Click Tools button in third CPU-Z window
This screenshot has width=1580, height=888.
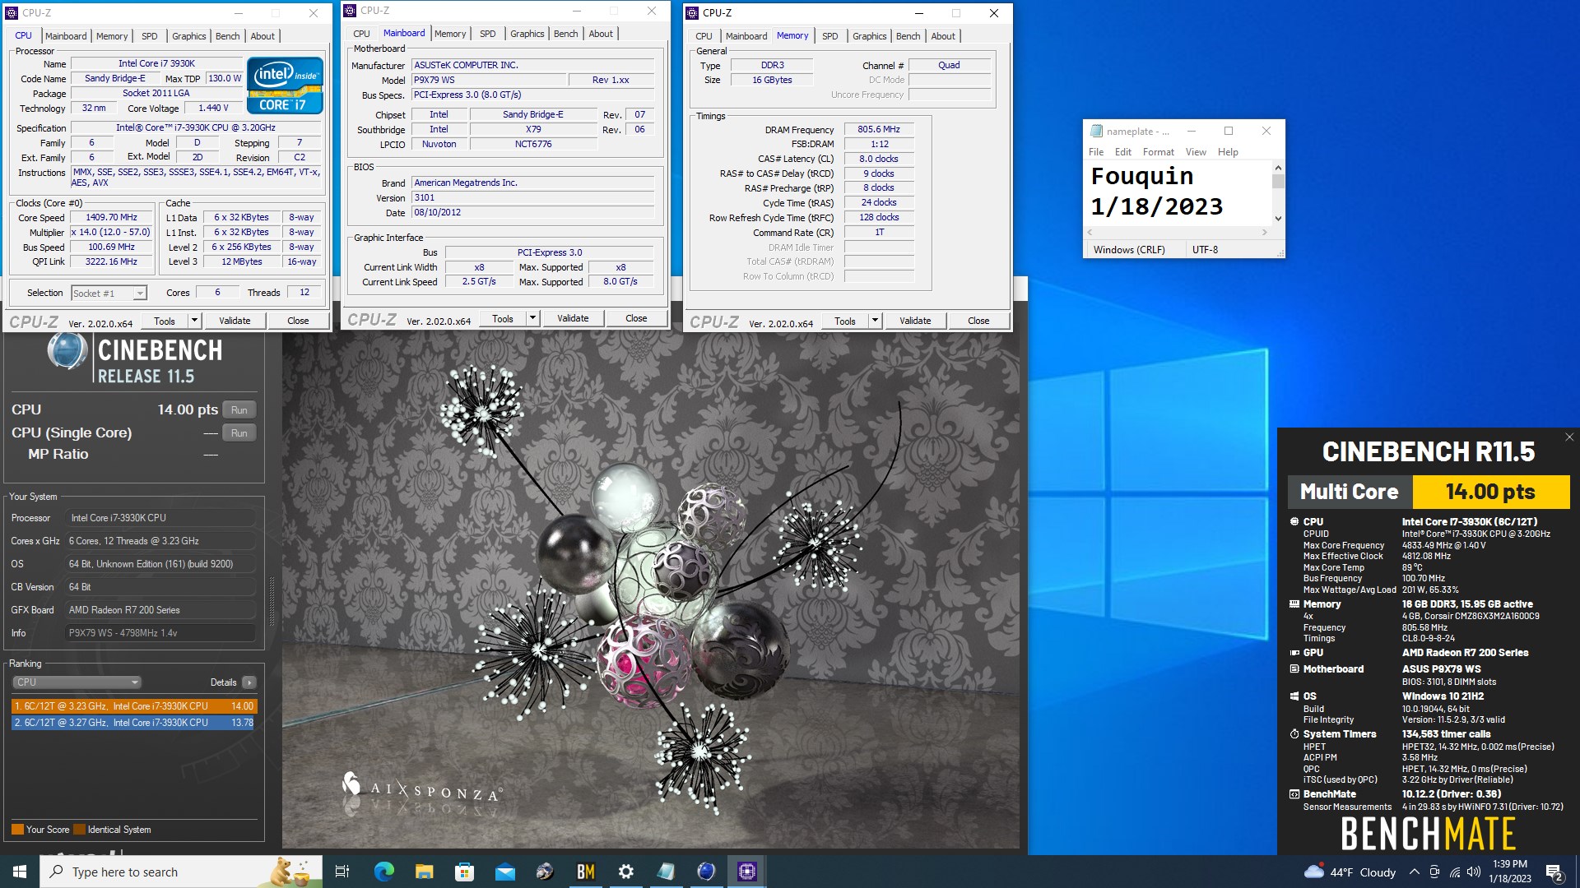(x=845, y=321)
